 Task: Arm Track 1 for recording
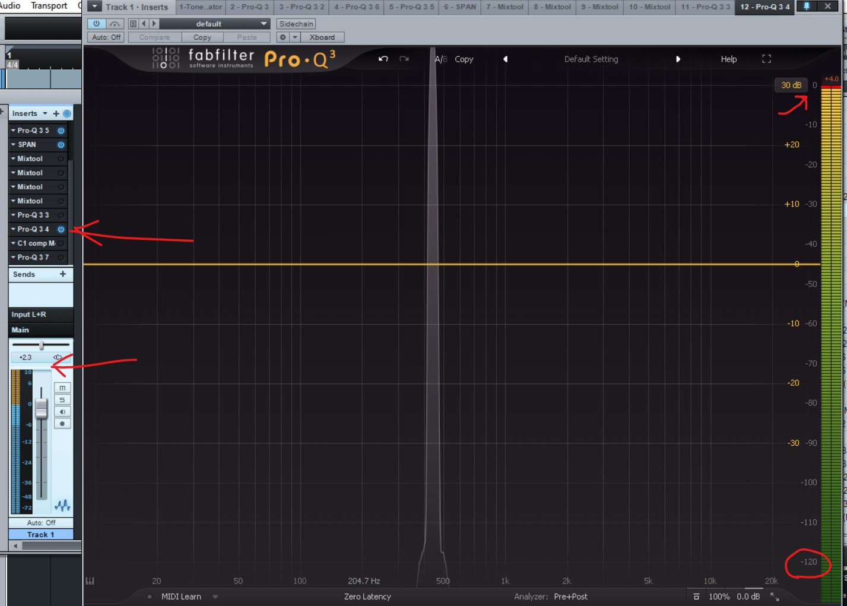[62, 424]
